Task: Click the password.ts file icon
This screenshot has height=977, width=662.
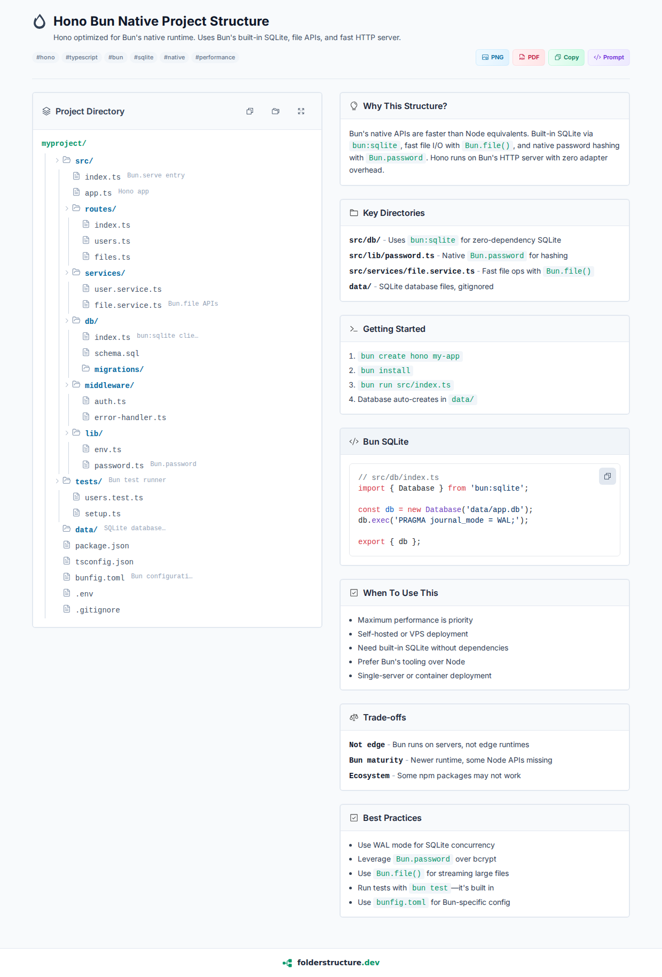Action: click(86, 465)
